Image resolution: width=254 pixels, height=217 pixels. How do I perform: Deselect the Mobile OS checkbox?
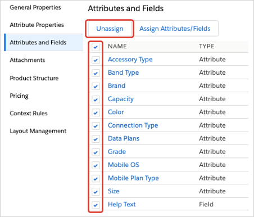pyautogui.click(x=96, y=165)
